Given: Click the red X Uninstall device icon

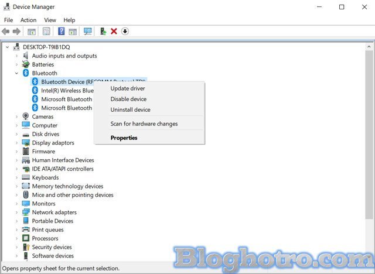Looking at the screenshot, I should 114,31.
